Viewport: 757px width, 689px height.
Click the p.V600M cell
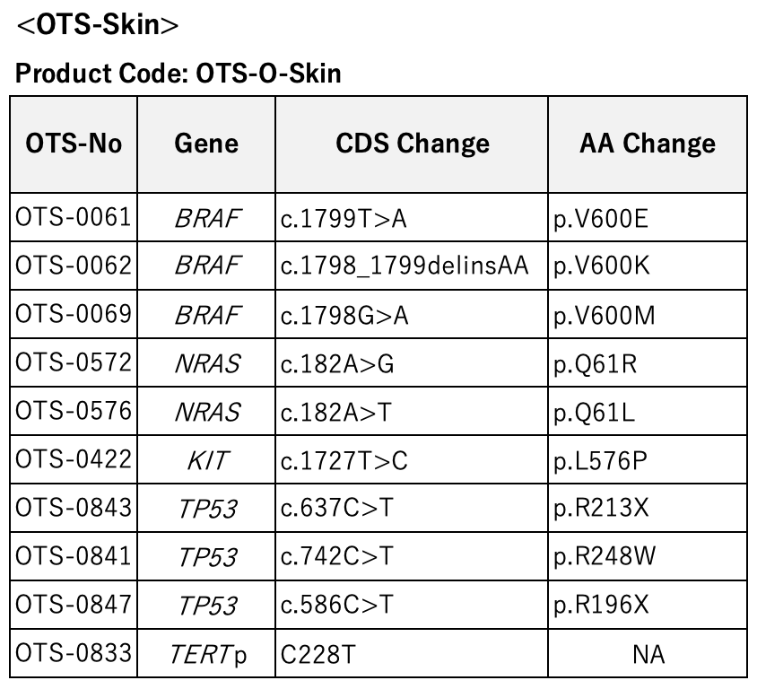click(648, 314)
